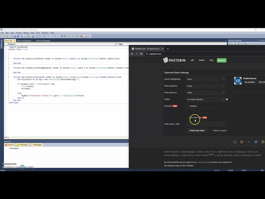
Task: Click the Save All toolbar icon
Action: pyautogui.click(x=18, y=36)
